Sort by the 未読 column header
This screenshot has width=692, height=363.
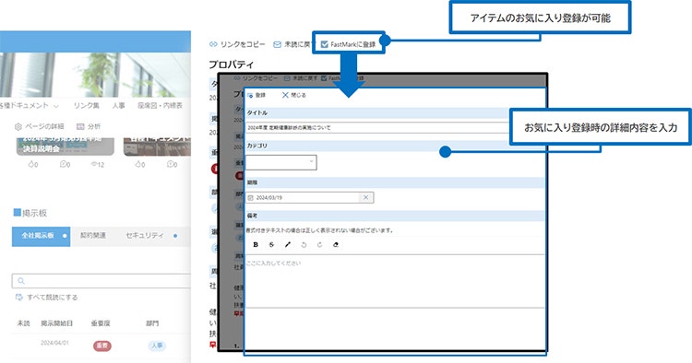click(x=23, y=323)
